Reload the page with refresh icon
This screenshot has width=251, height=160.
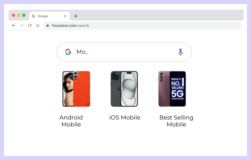coord(30,25)
